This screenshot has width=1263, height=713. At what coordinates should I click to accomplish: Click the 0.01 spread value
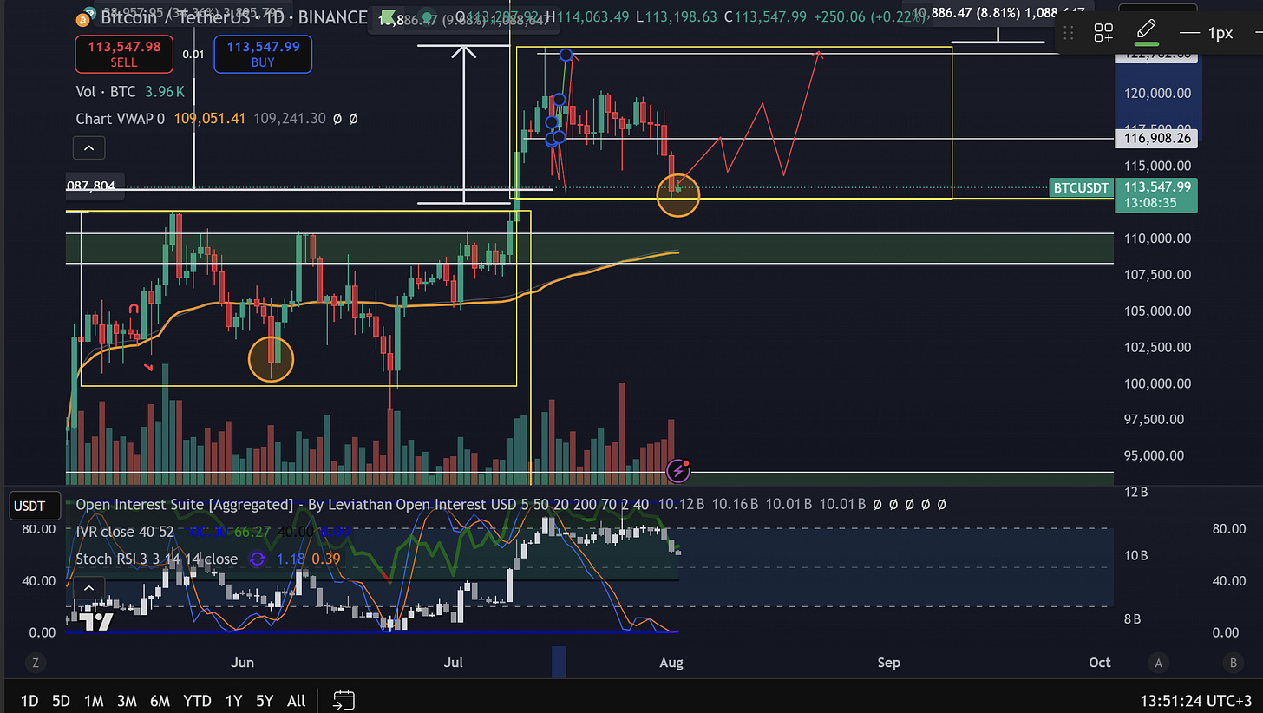[x=193, y=55]
